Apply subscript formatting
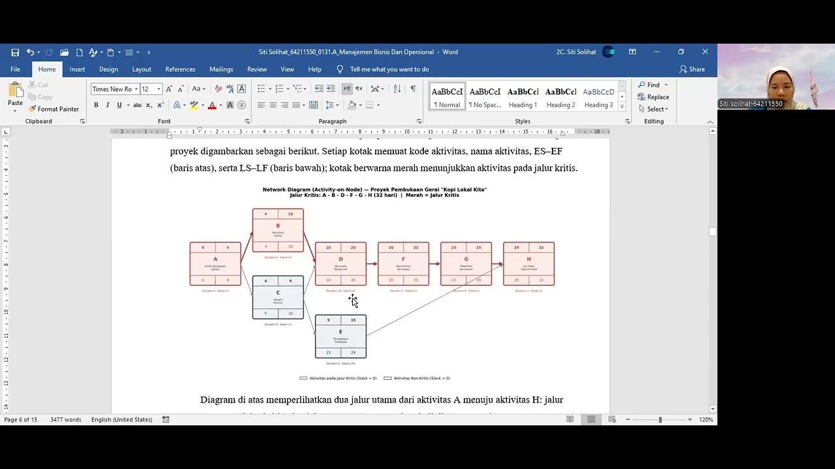Screen dimensions: 835x469 (149, 105)
